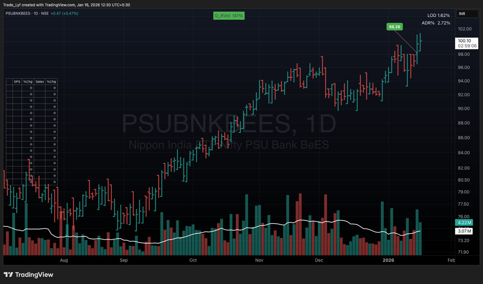Screen dimensions: 483x284
Task: Click the 102.00 price axis label
Action: point(464,29)
